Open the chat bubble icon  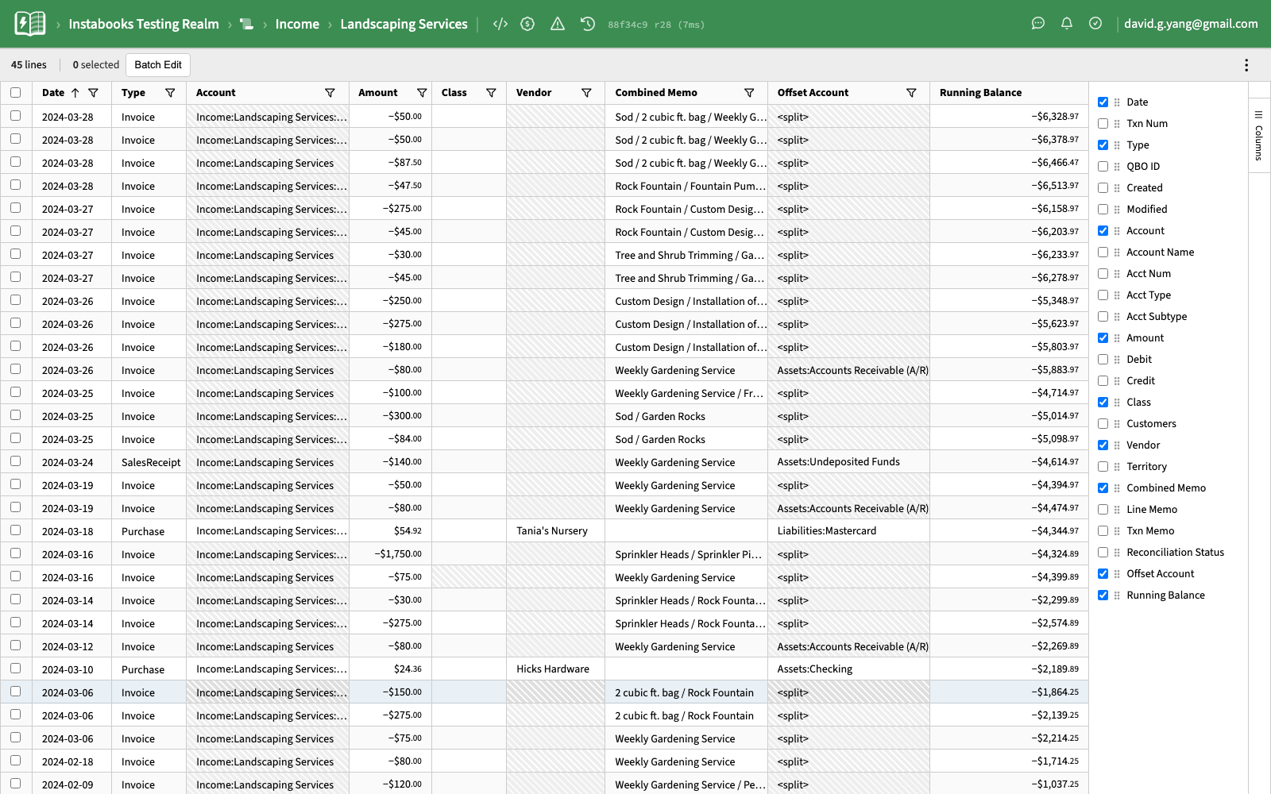[1038, 23]
